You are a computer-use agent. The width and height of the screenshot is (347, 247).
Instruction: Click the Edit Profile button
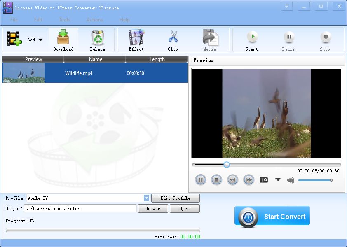(176, 198)
